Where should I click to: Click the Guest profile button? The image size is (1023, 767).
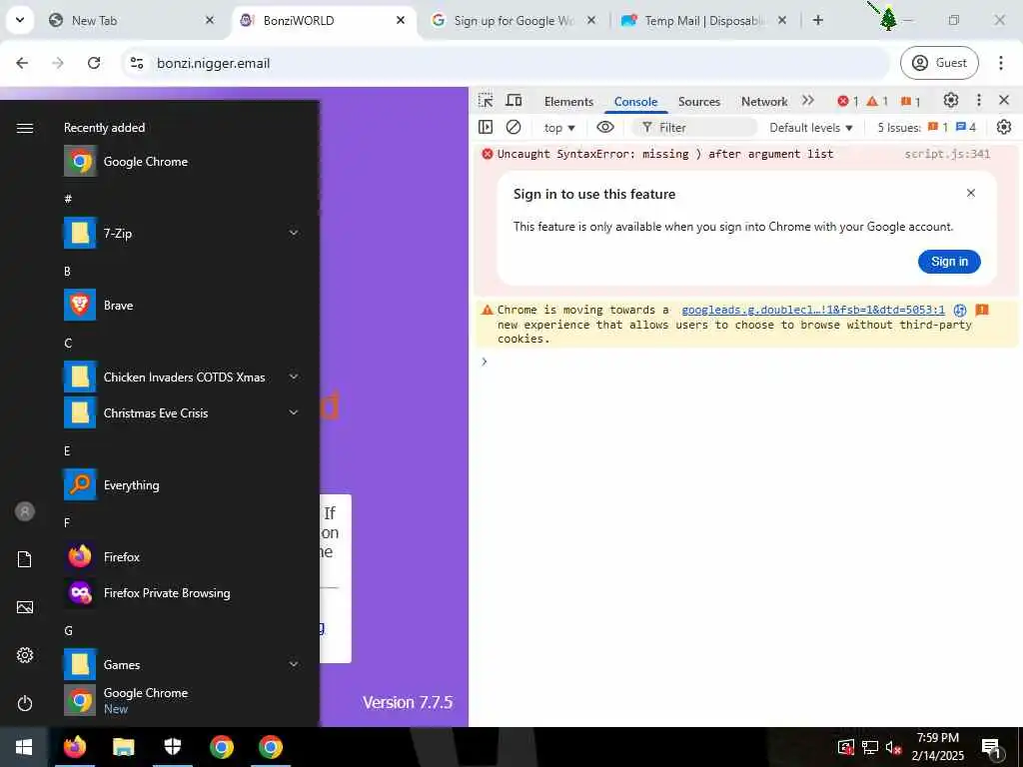click(939, 63)
